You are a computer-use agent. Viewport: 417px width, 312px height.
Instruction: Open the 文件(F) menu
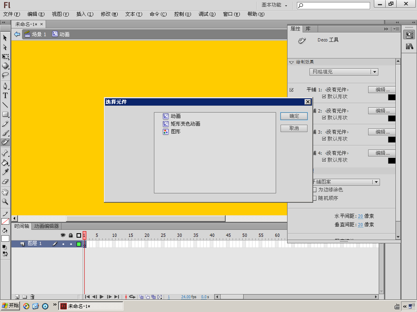[x=11, y=14]
